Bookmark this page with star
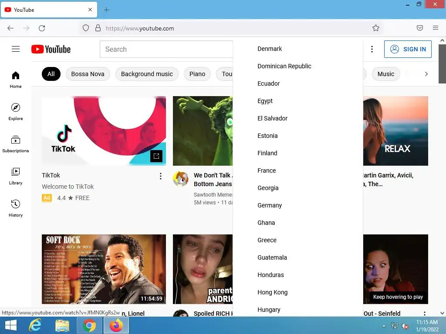Image resolution: width=446 pixels, height=334 pixels. [376, 28]
